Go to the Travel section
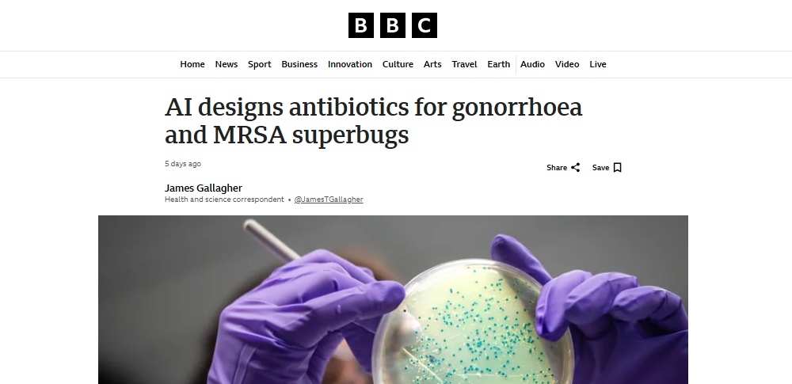 [465, 64]
